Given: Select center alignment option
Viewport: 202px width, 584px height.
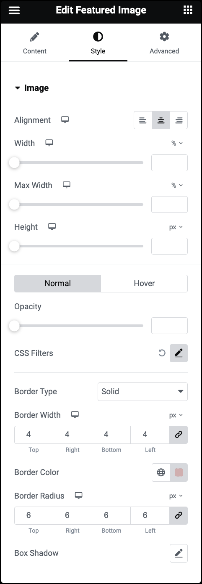Looking at the screenshot, I should click(x=161, y=120).
